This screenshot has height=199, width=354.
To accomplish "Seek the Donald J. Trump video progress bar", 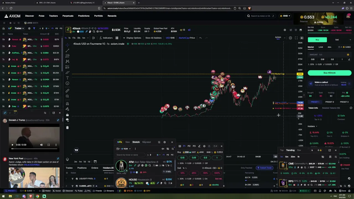I will [x=34, y=149].
